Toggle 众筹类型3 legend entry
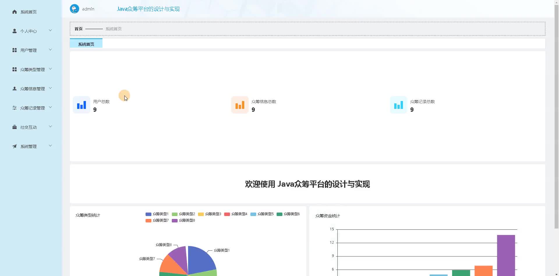Image resolution: width=559 pixels, height=276 pixels. (x=210, y=214)
